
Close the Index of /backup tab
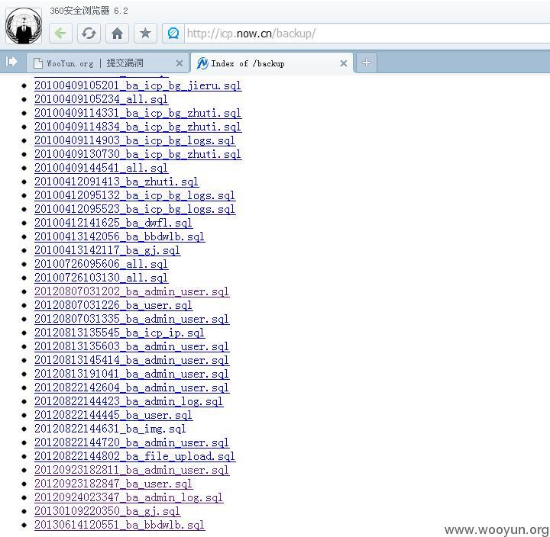[344, 63]
